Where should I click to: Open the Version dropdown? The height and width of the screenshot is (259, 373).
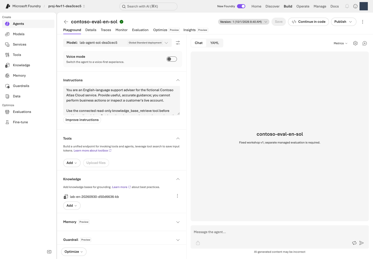(244, 22)
